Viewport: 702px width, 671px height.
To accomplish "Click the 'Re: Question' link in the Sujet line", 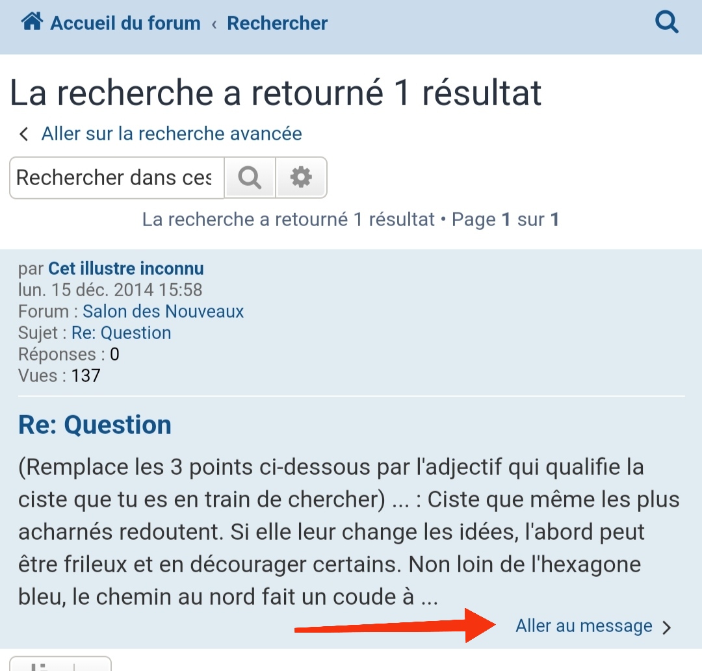I will [x=121, y=333].
